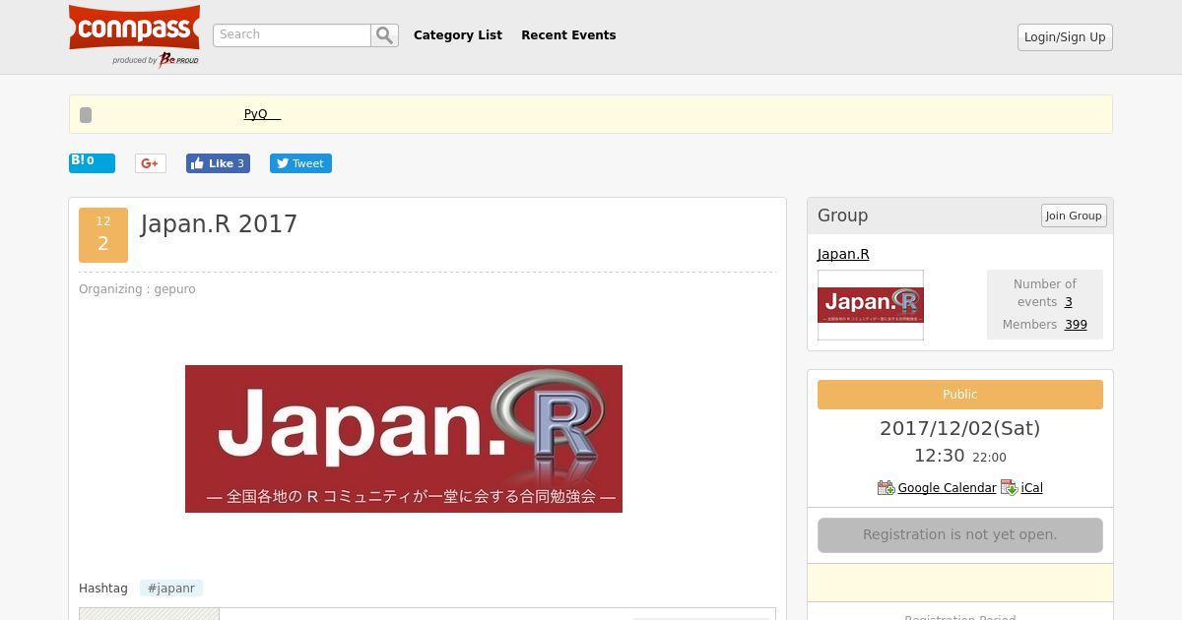This screenshot has width=1182, height=620.
Task: Open the Members count 399
Action: coord(1076,325)
